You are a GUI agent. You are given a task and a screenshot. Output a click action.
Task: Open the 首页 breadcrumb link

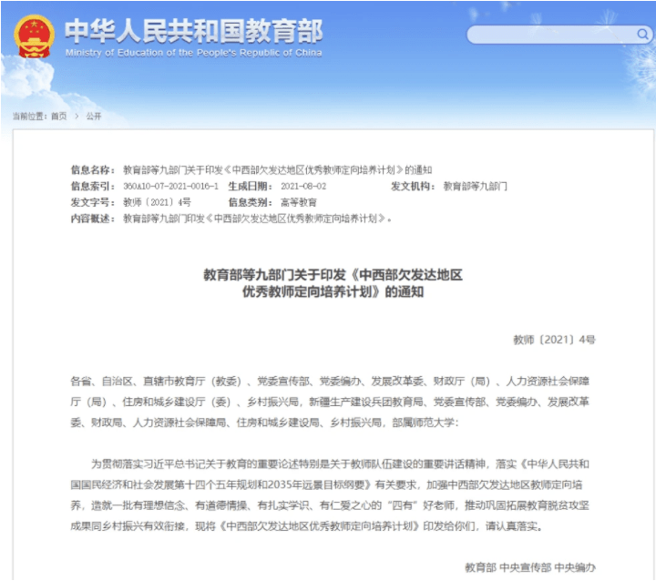coord(59,117)
